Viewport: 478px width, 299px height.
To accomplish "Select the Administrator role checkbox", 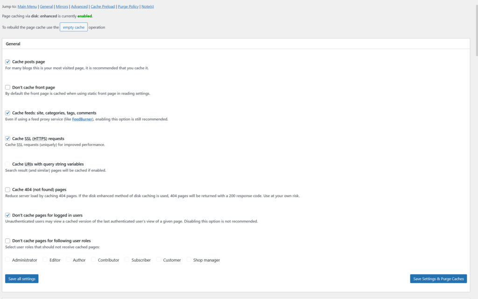I will tap(7, 260).
